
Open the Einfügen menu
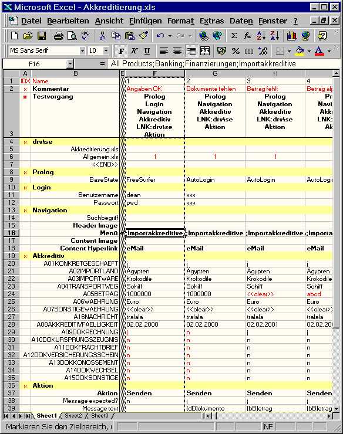145,21
